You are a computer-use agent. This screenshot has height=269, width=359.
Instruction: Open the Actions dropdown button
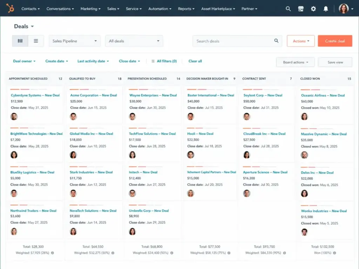click(300, 41)
